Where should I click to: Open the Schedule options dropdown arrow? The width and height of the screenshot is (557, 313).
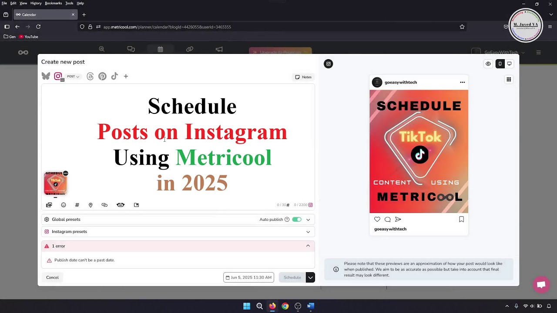point(310,277)
